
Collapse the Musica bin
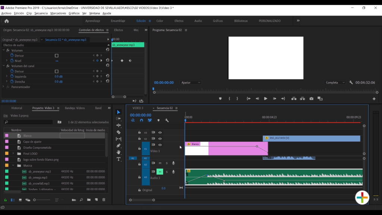(13, 165)
